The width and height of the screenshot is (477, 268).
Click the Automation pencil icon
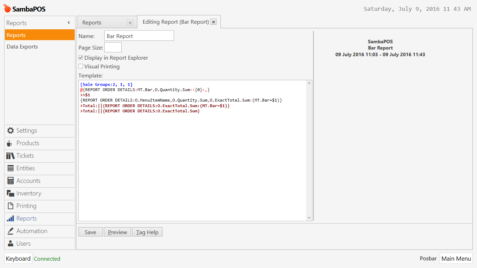click(x=10, y=231)
